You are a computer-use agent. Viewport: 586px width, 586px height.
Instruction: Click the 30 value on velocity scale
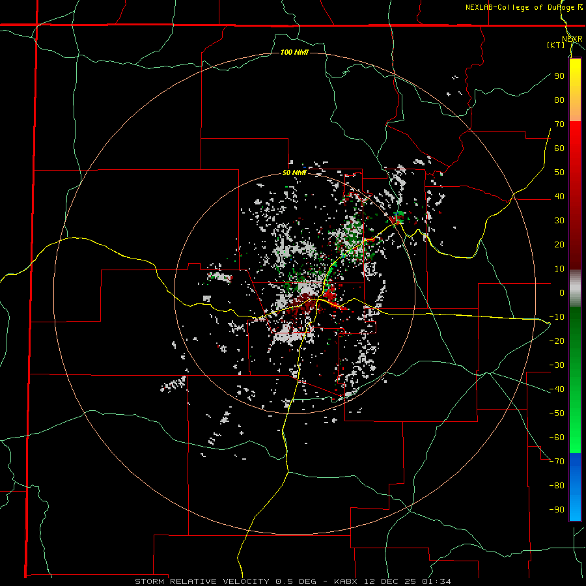click(x=559, y=221)
